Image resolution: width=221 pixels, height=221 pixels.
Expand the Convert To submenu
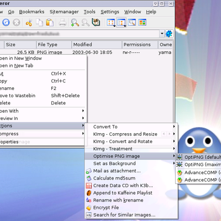(x=131, y=127)
